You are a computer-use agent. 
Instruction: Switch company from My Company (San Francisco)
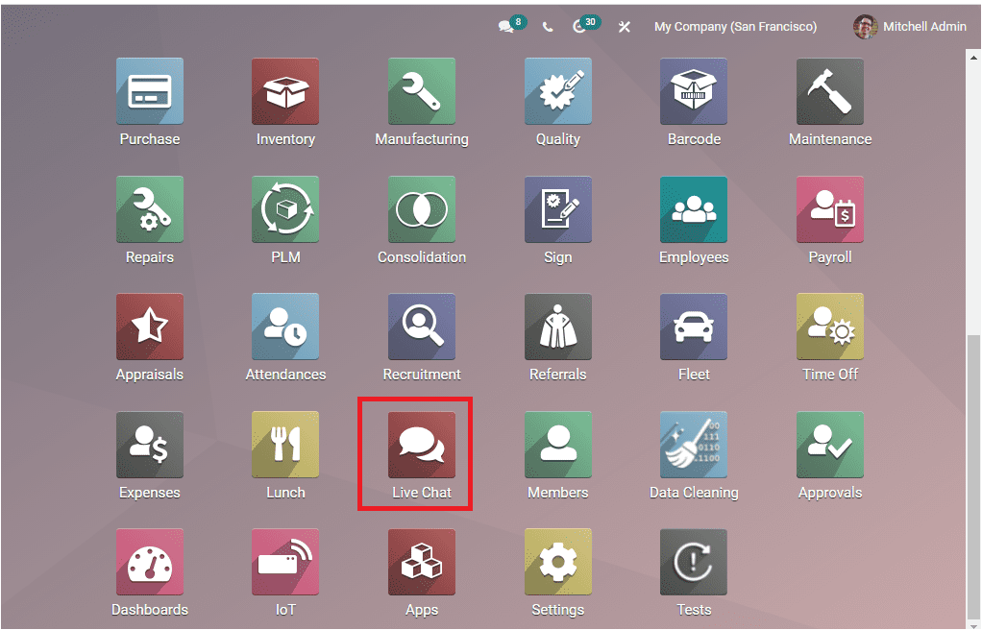coord(735,27)
